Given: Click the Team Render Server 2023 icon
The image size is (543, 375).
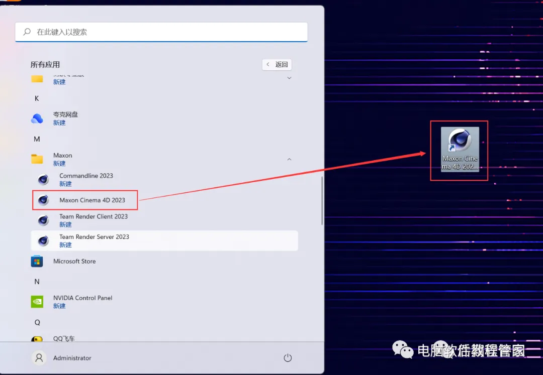Looking at the screenshot, I should (43, 240).
